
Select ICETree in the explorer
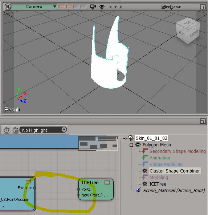coord(158,184)
